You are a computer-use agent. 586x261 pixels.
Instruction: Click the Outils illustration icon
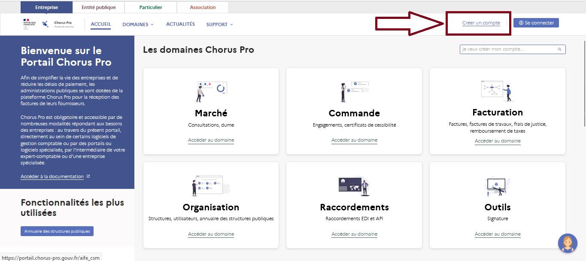[x=497, y=186]
